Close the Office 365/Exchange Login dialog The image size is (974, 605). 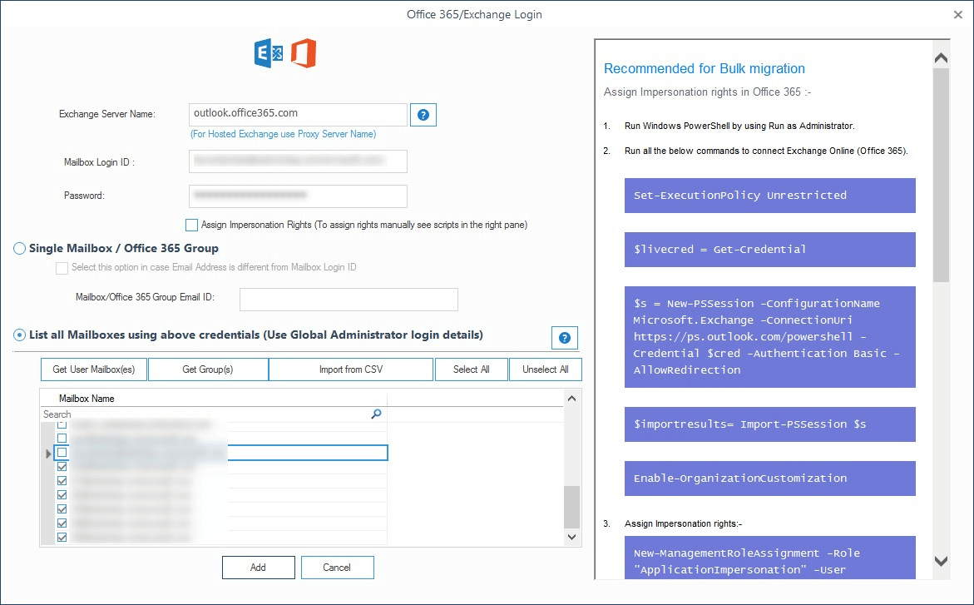click(x=958, y=14)
